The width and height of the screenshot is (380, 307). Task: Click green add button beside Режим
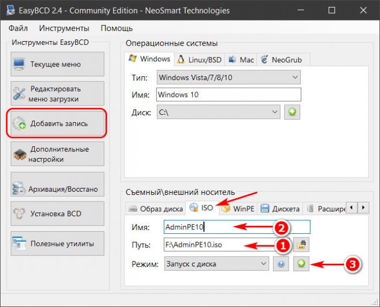tap(301, 264)
